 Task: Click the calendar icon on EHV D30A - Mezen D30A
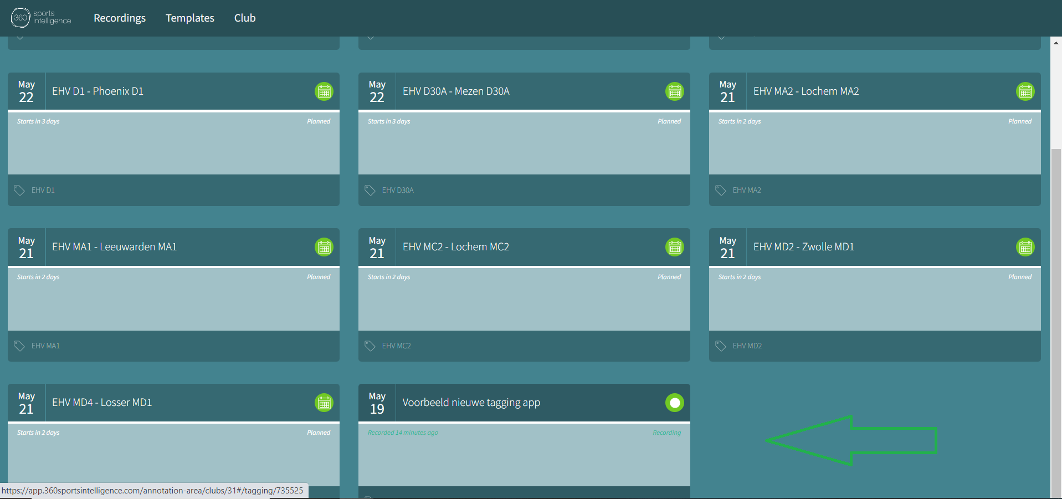point(675,91)
